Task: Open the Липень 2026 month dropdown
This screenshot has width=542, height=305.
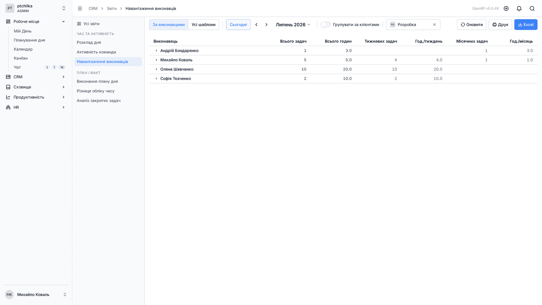Action: [x=293, y=24]
